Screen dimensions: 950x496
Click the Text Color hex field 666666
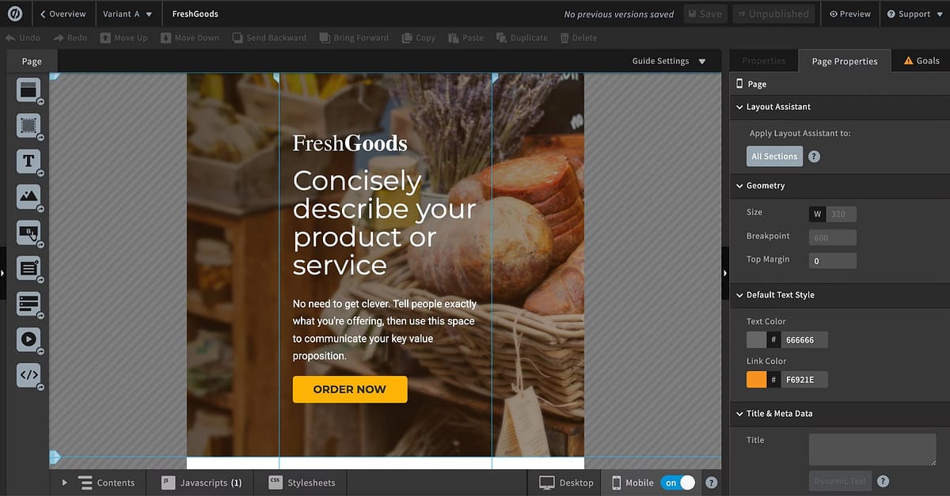click(x=804, y=340)
